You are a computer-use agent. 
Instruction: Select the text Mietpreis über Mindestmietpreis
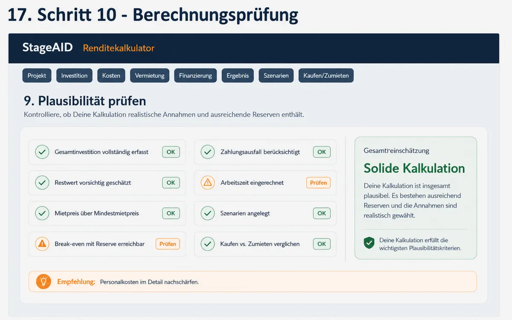97,213
